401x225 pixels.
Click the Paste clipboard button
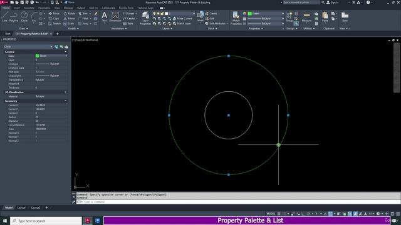(x=325, y=17)
